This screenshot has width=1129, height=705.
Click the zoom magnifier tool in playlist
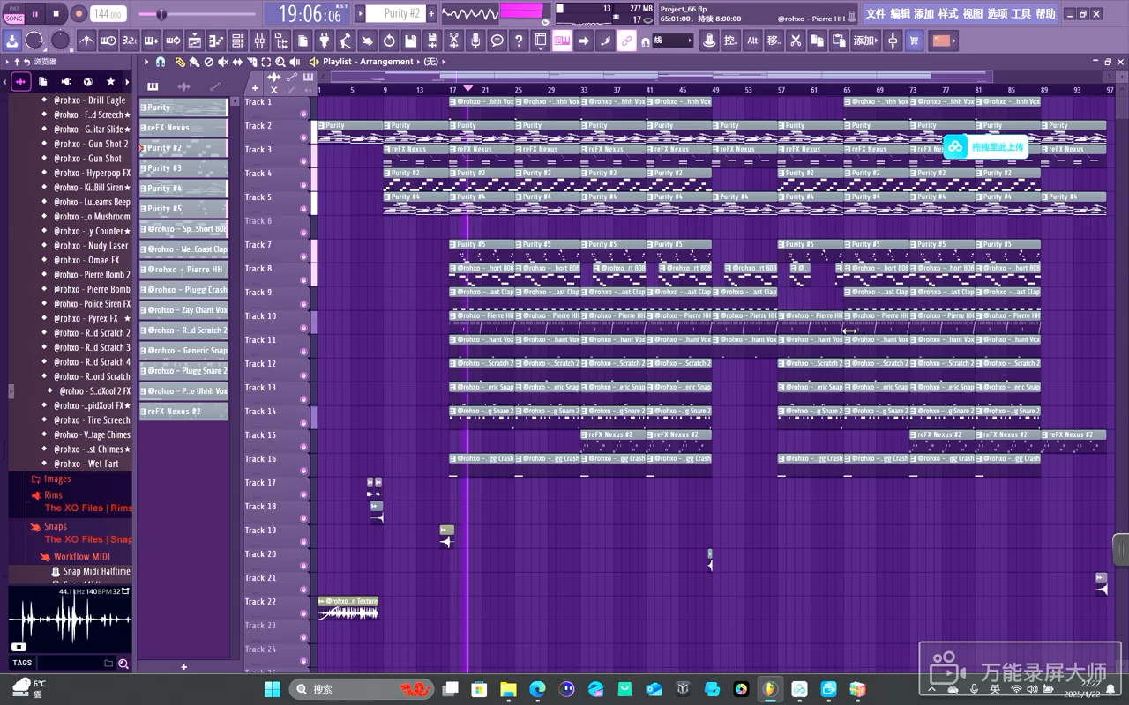280,62
